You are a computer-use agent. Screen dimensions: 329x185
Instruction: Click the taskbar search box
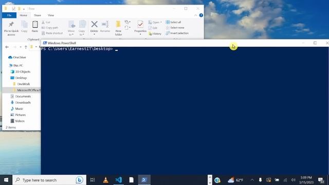click(49, 180)
